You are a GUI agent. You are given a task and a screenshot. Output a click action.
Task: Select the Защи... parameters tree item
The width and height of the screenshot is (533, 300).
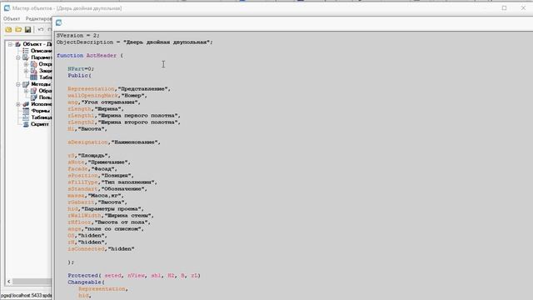[x=45, y=71]
